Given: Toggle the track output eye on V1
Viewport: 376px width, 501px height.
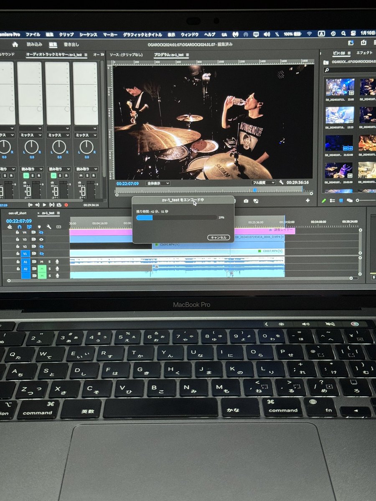Looking at the screenshot, I should coord(41,253).
